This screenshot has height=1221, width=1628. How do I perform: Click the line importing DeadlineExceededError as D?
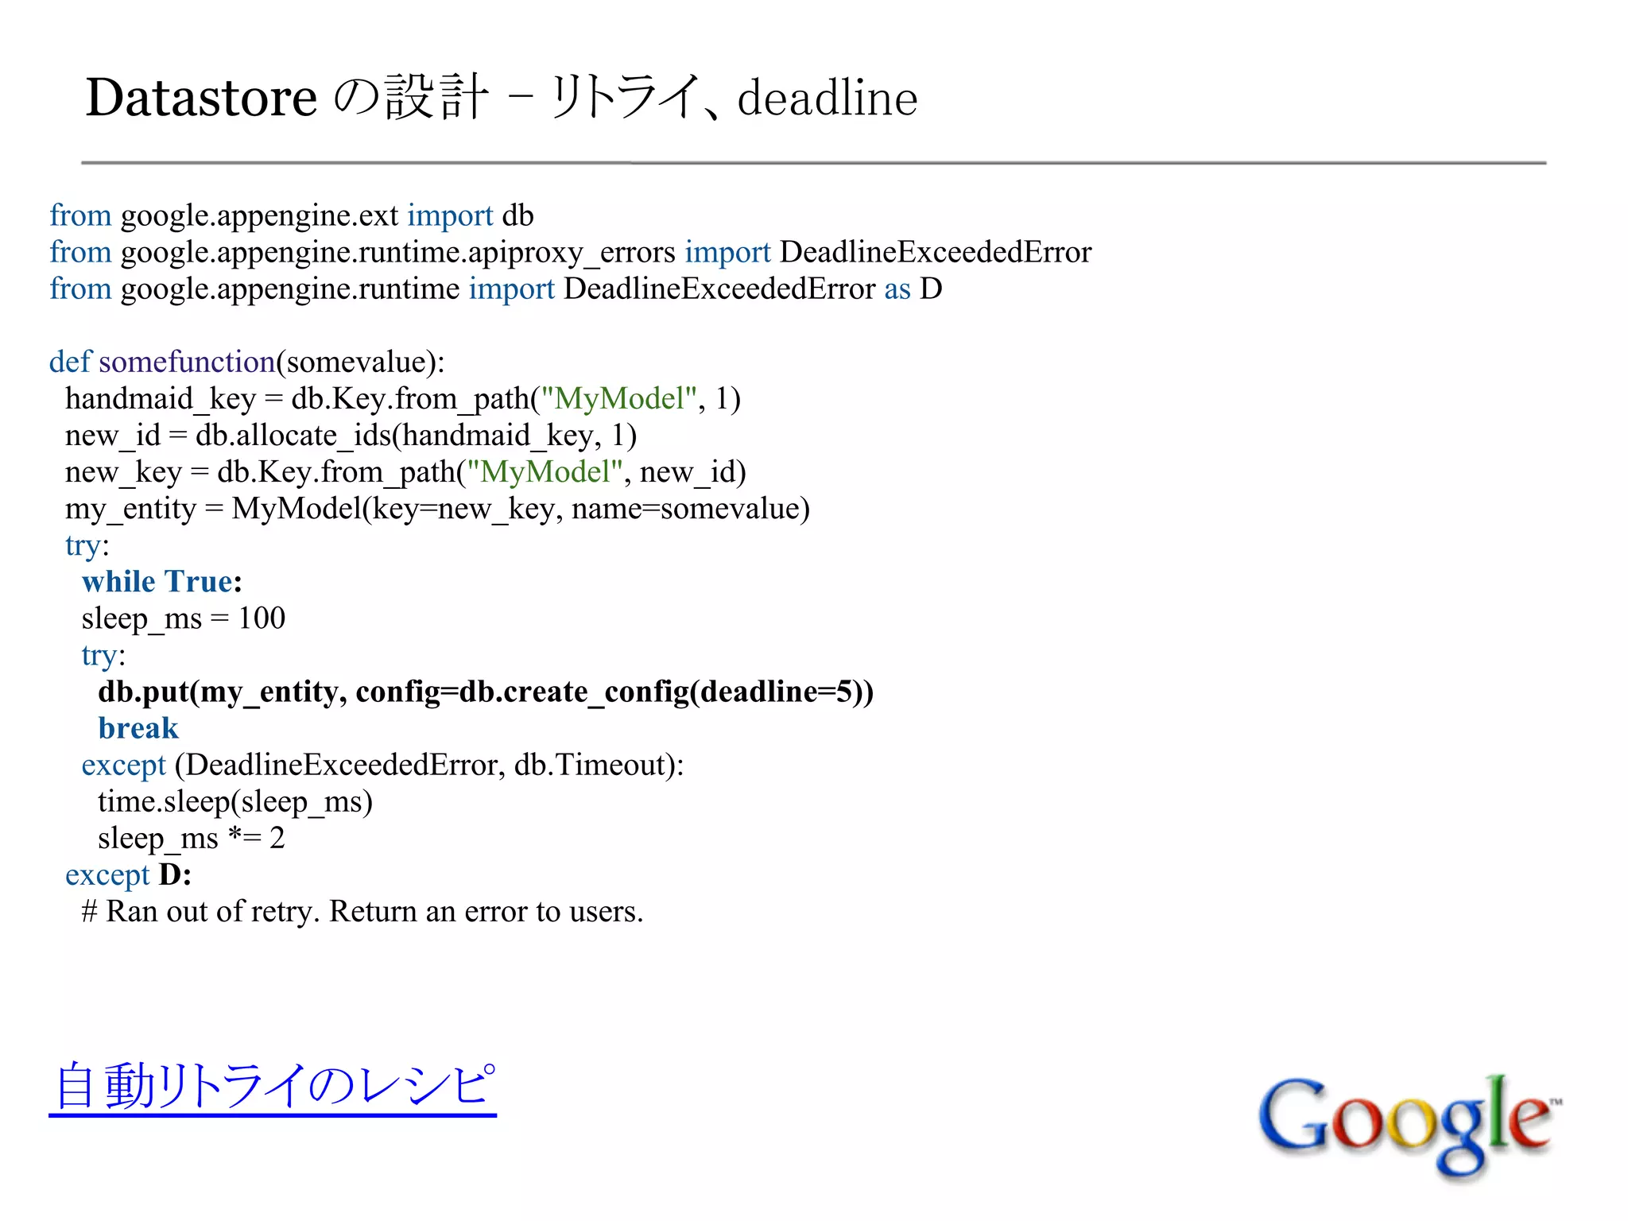pos(495,289)
